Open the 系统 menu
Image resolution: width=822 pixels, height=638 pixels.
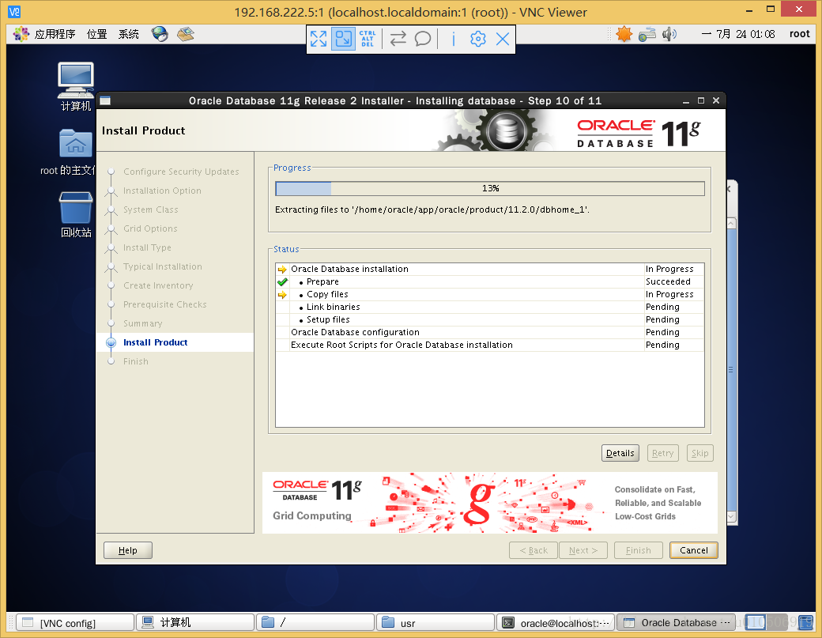128,34
